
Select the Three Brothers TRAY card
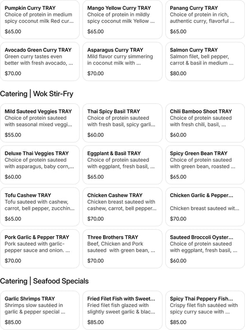(x=122, y=248)
